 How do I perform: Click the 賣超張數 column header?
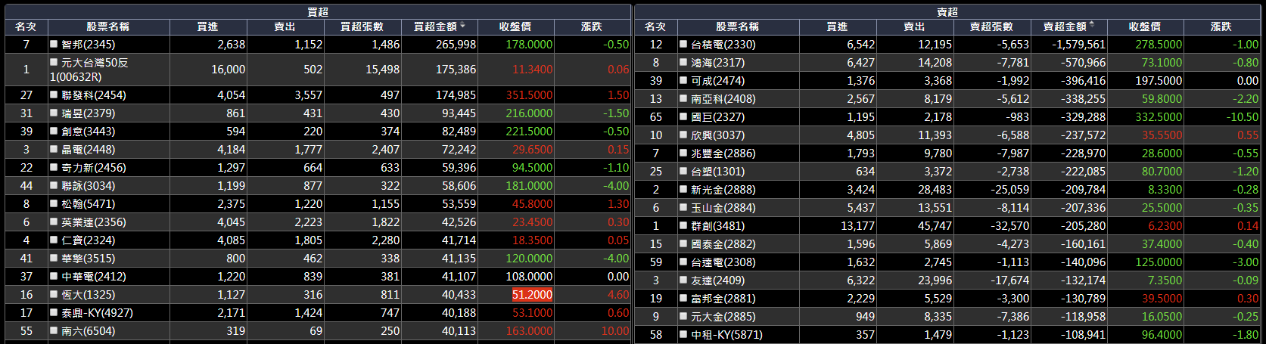coord(992,26)
